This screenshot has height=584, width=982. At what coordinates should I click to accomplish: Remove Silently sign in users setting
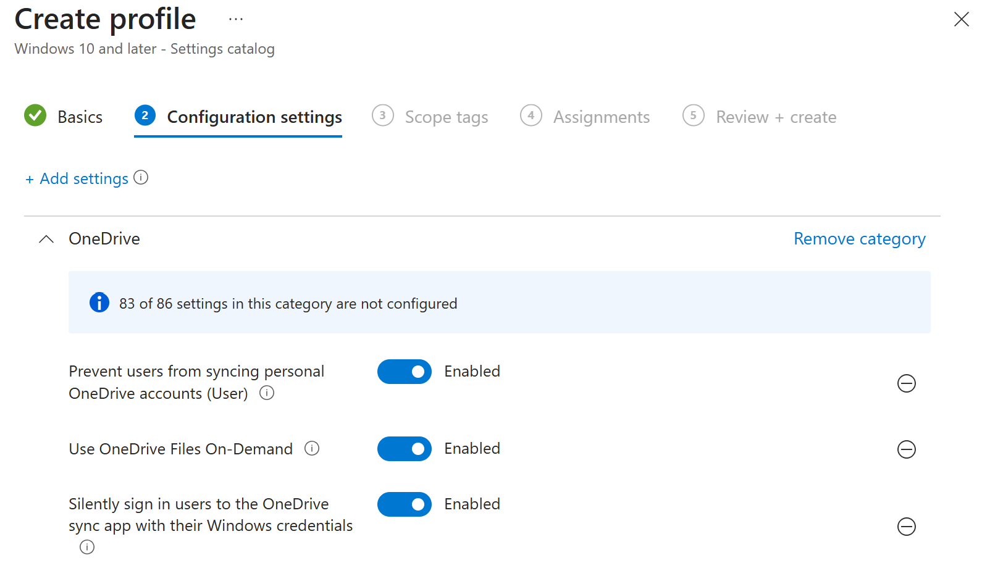pyautogui.click(x=906, y=527)
